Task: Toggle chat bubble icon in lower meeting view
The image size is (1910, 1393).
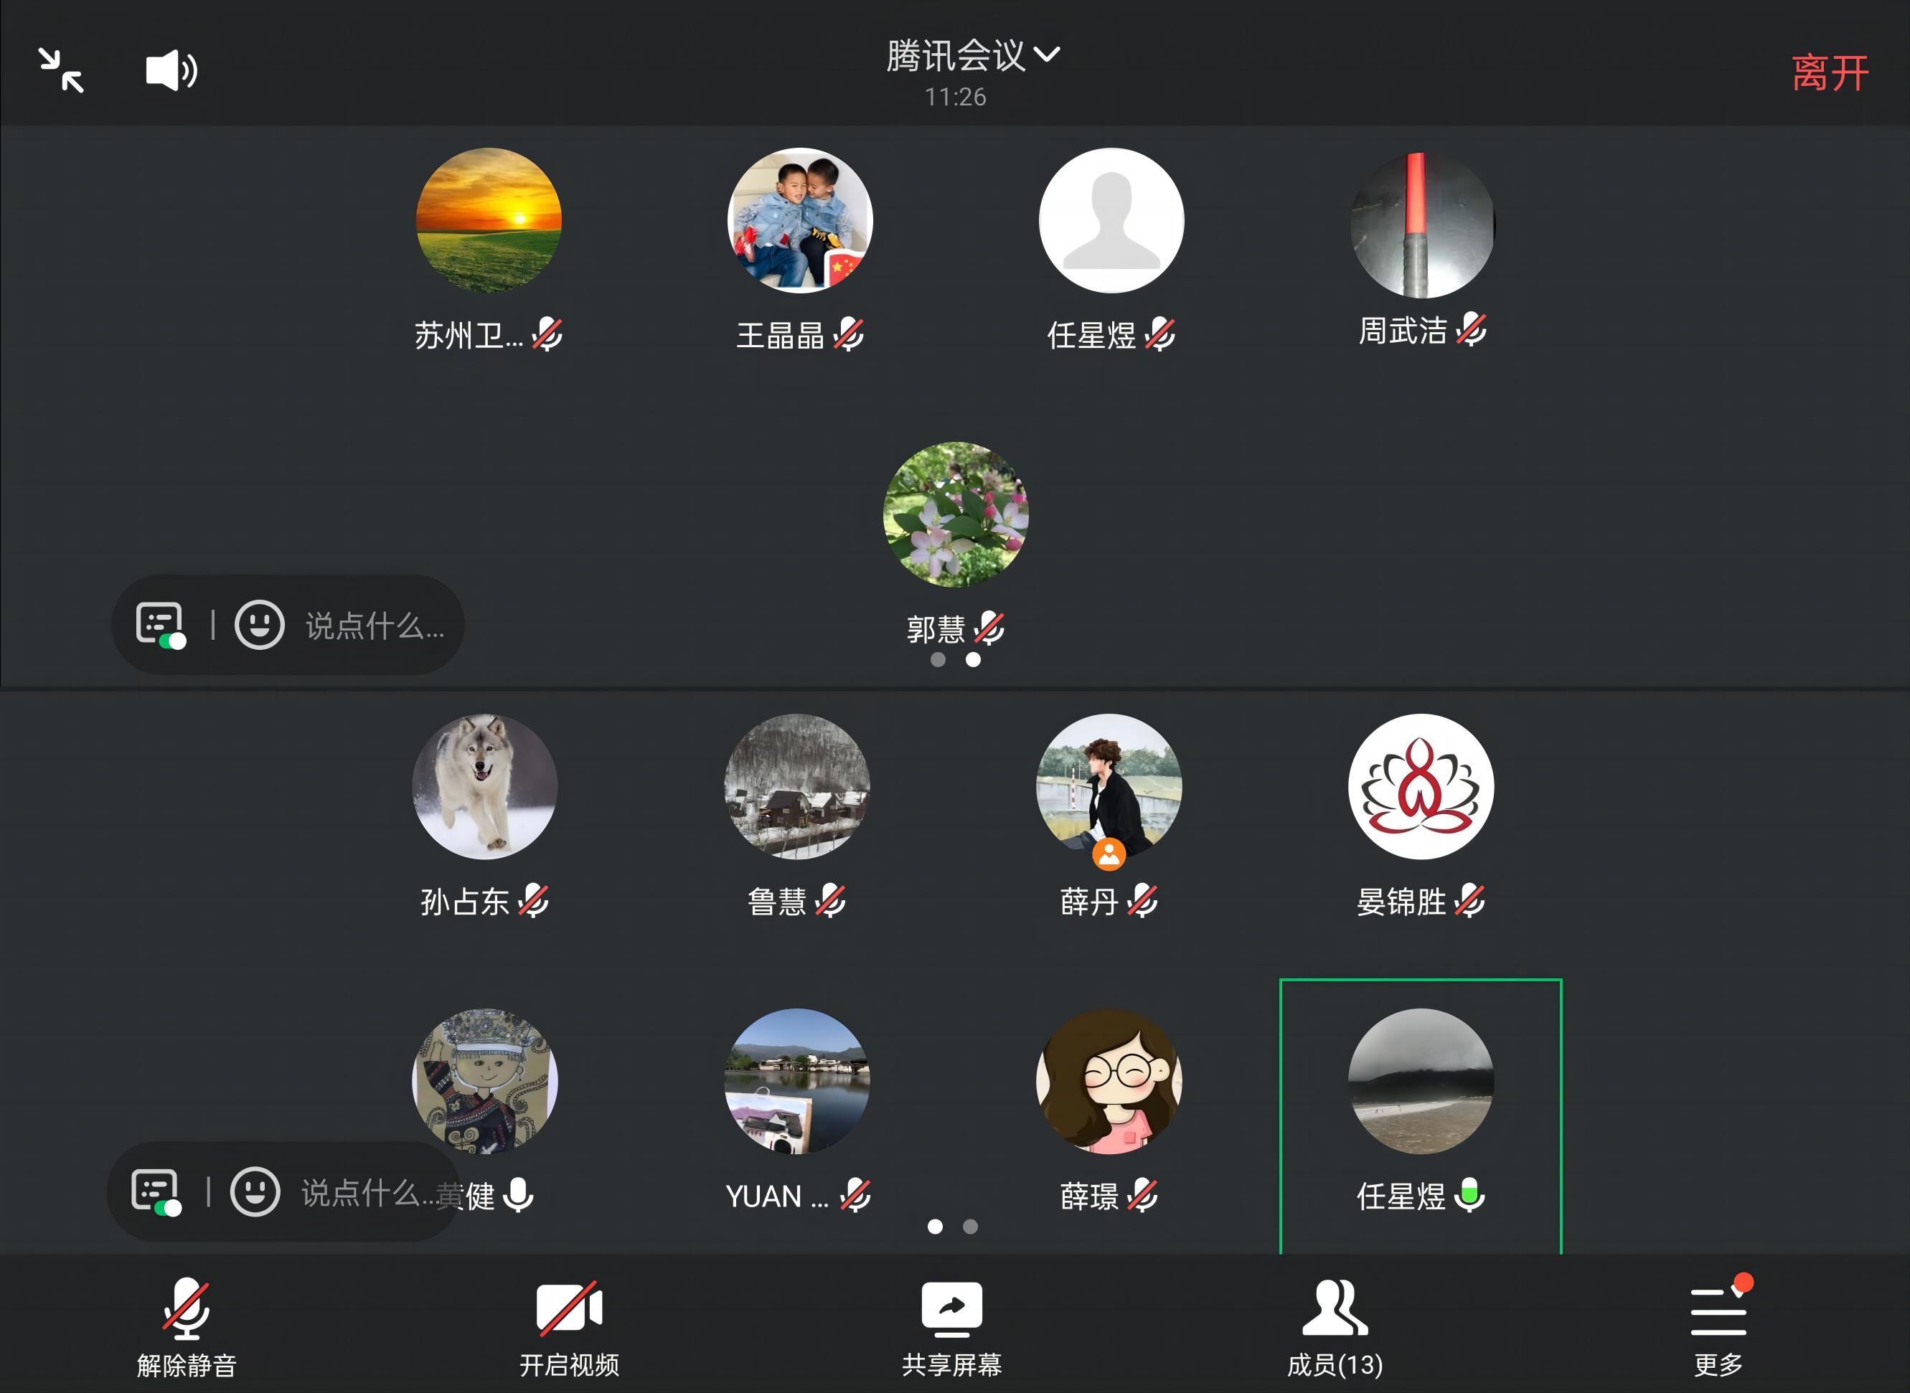Action: pos(156,1192)
